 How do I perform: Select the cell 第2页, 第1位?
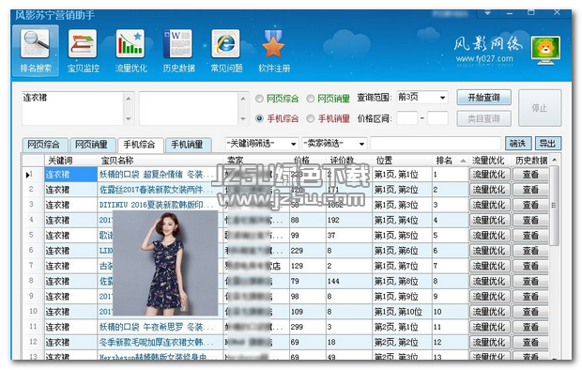pyautogui.click(x=402, y=327)
